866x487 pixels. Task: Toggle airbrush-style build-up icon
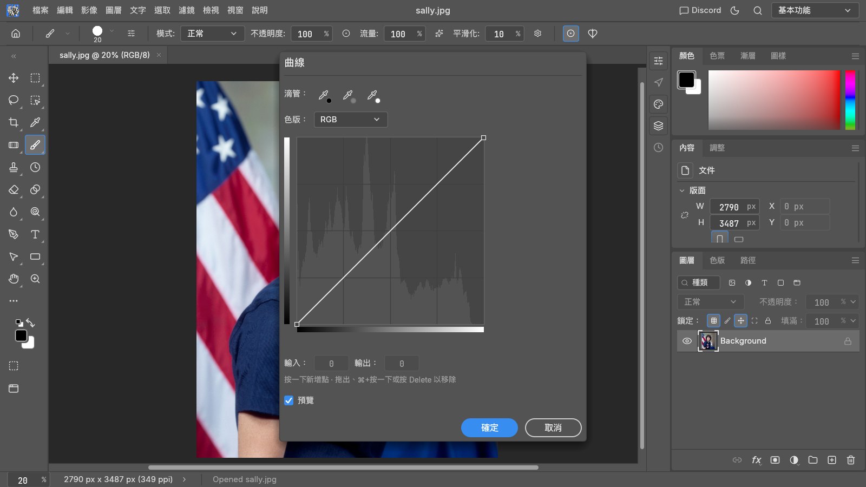coord(439,34)
